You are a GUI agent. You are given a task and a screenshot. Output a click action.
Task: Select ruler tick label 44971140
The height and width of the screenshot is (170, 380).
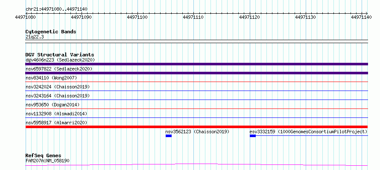[361, 17]
